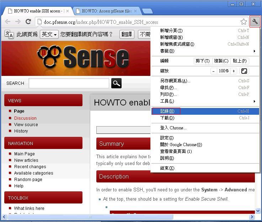Click the 複製(C) copy button

pyautogui.click(x=221, y=61)
